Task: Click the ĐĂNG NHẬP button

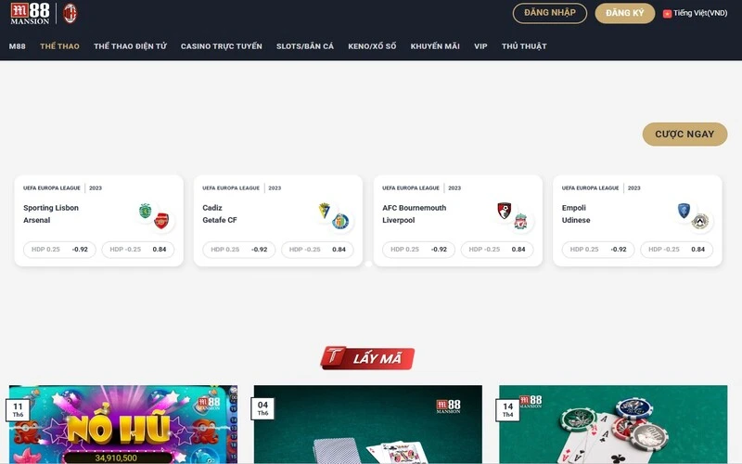Action: 550,13
